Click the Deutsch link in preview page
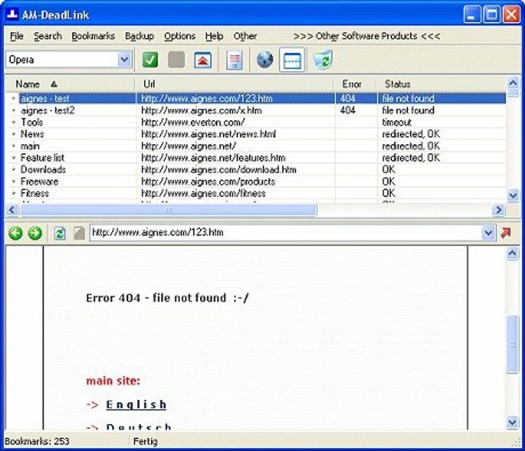Image resolution: width=525 pixels, height=451 pixels. tap(138, 426)
